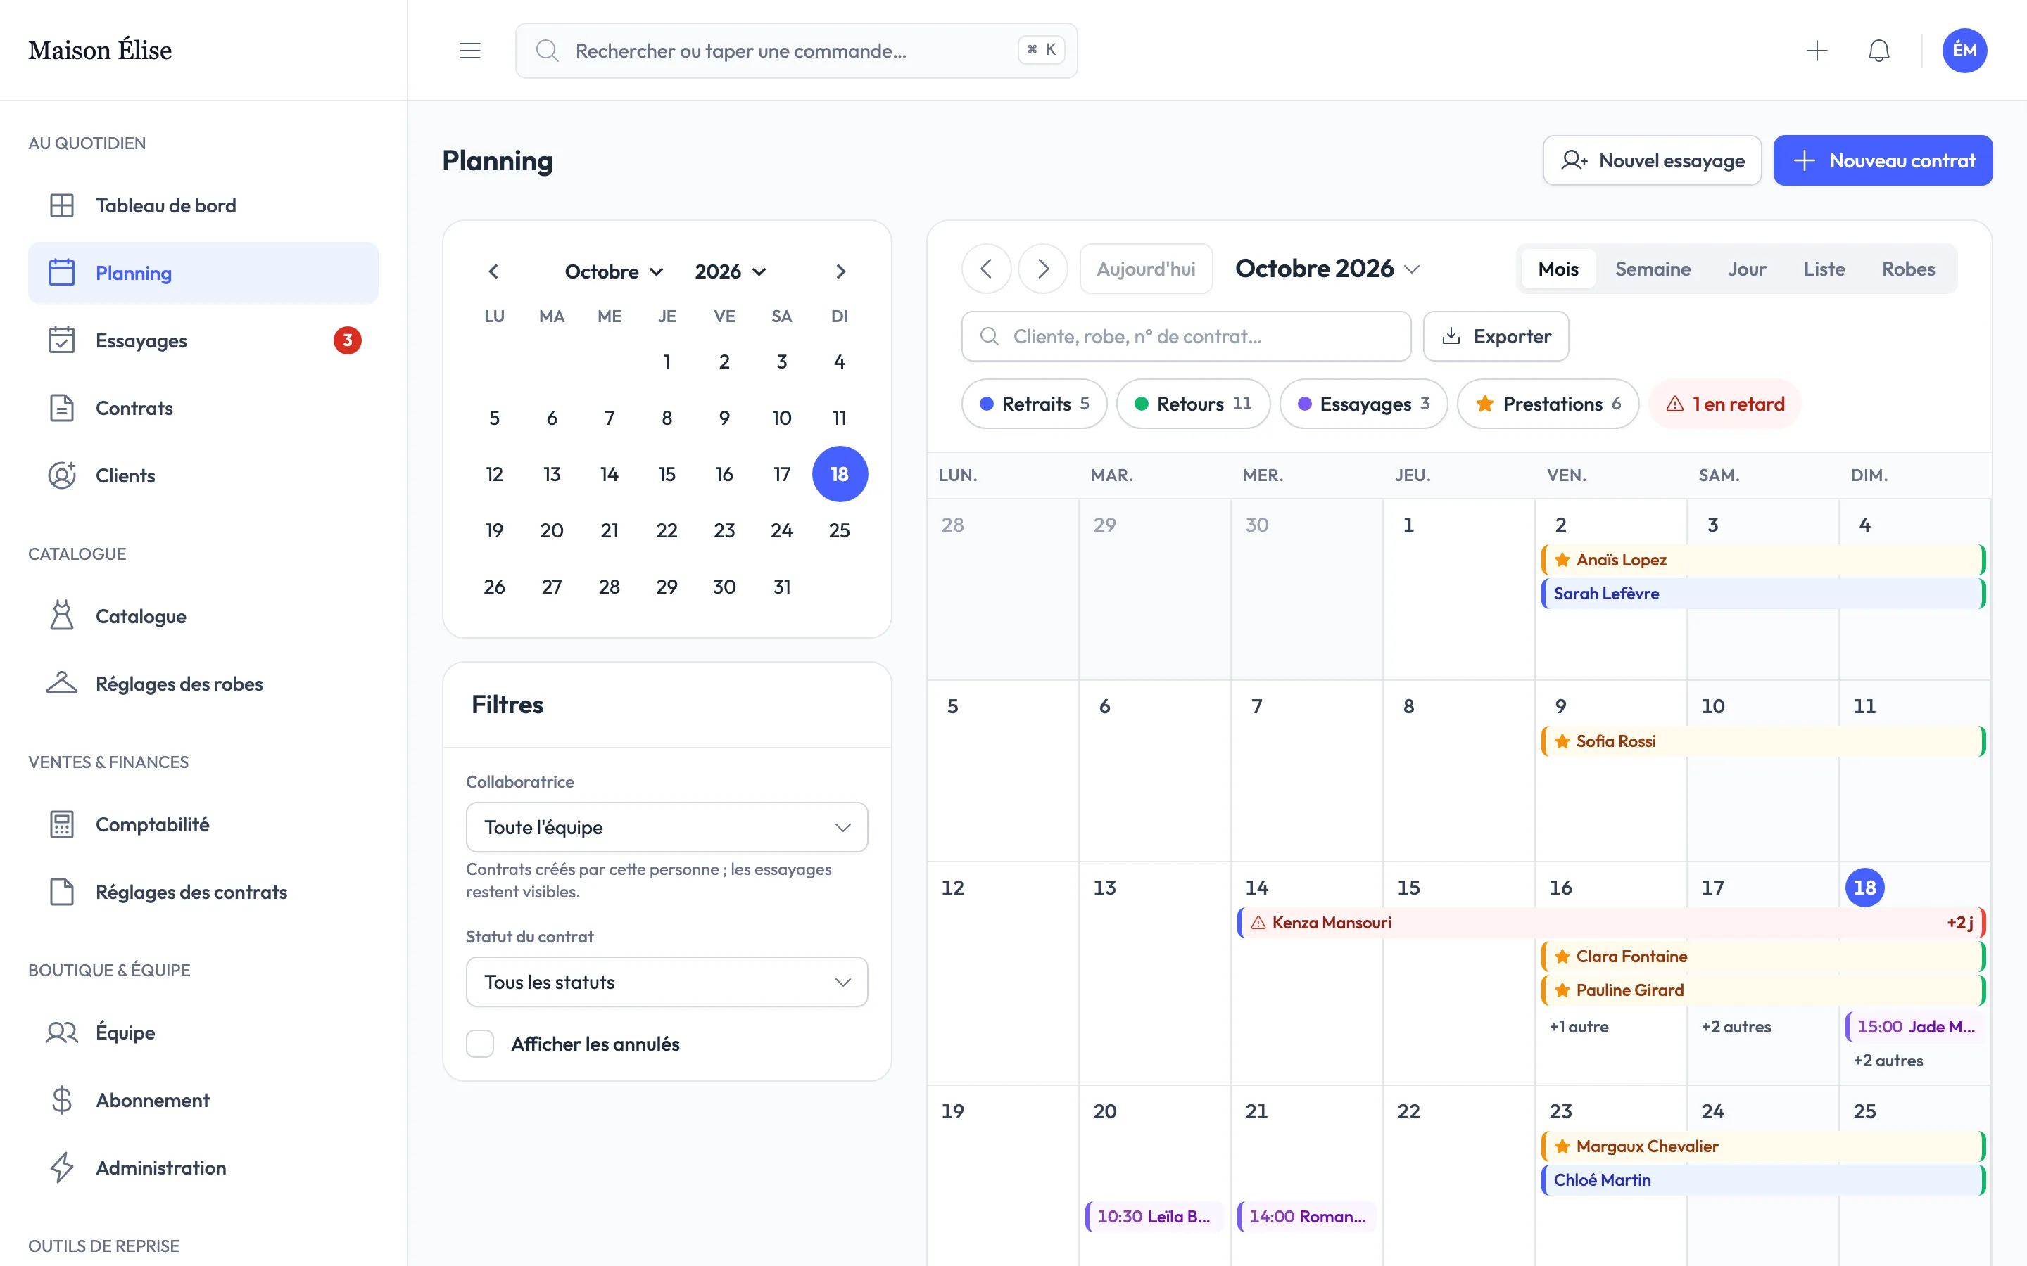This screenshot has height=1266, width=2027.
Task: Click the notifications bell icon
Action: click(1878, 50)
